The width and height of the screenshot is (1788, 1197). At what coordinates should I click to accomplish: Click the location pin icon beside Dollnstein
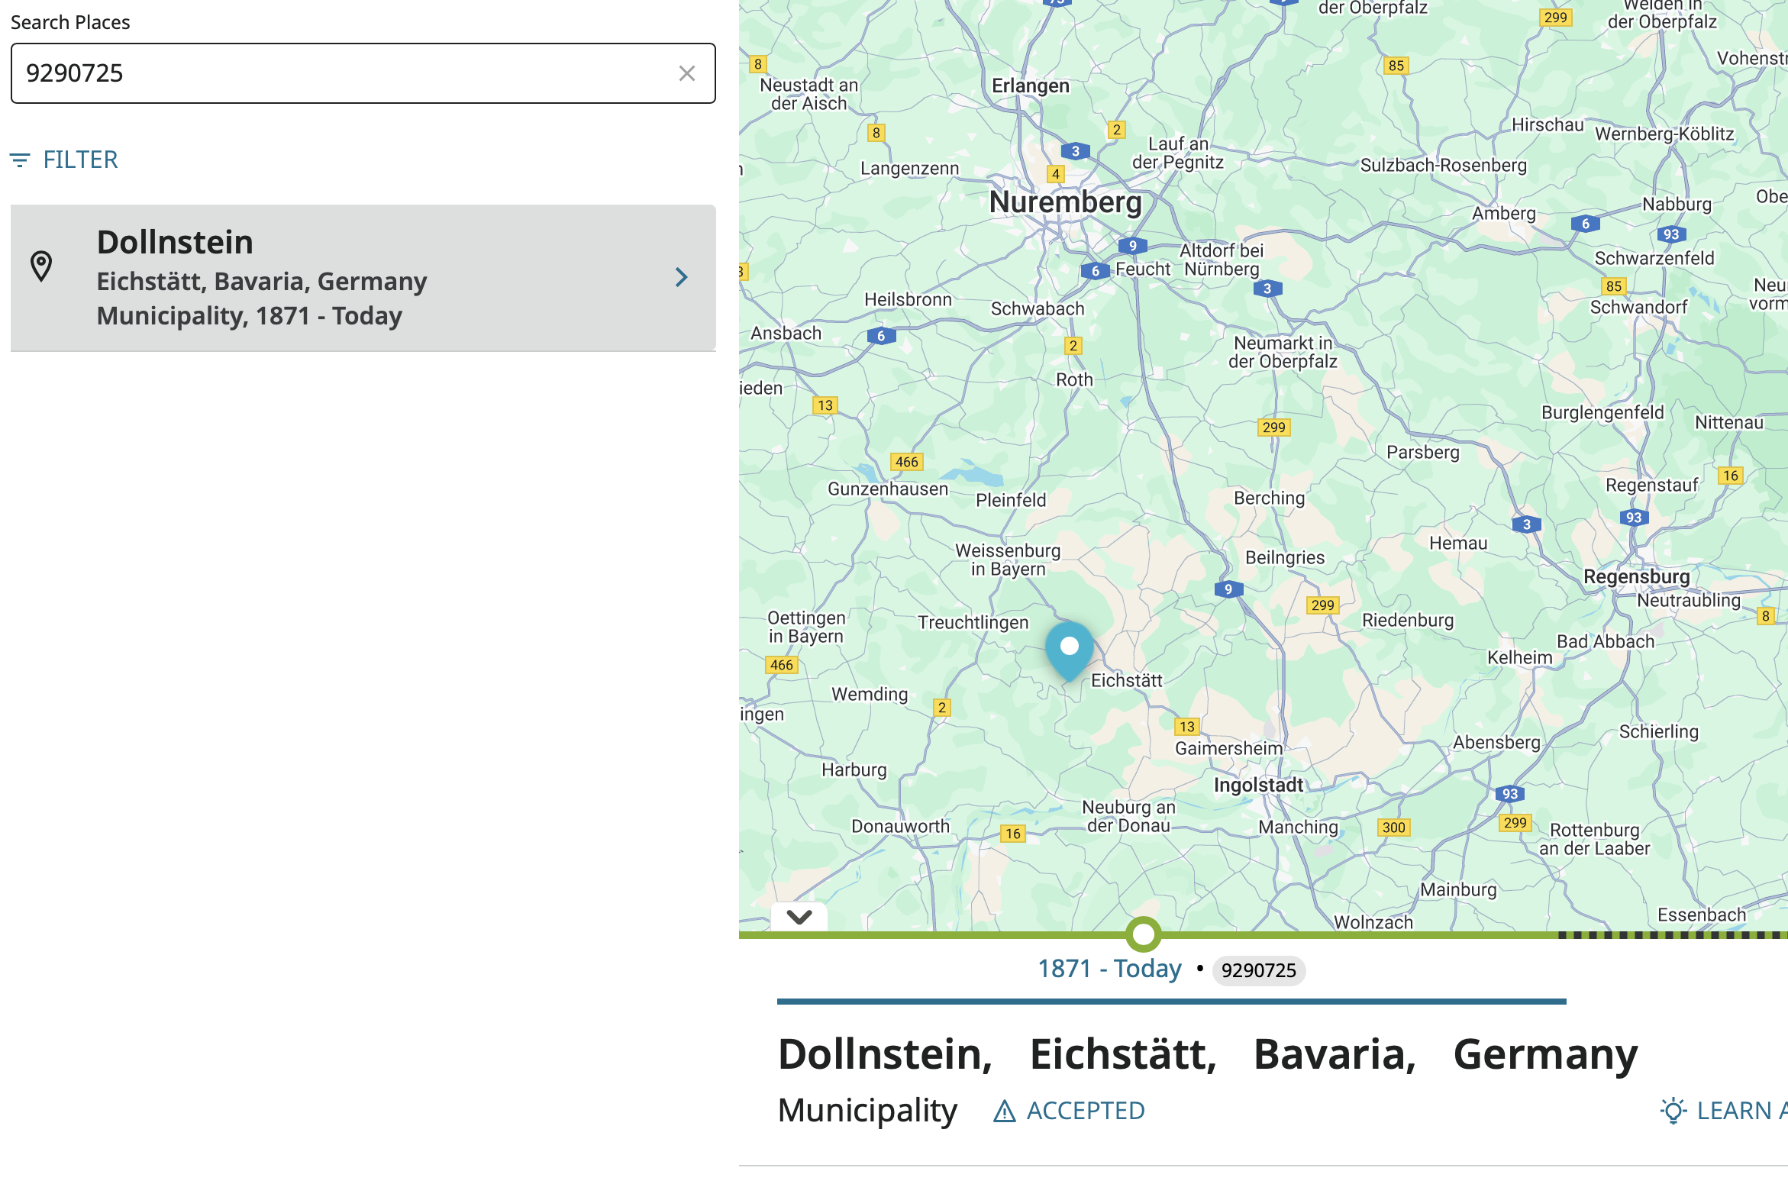click(x=41, y=266)
